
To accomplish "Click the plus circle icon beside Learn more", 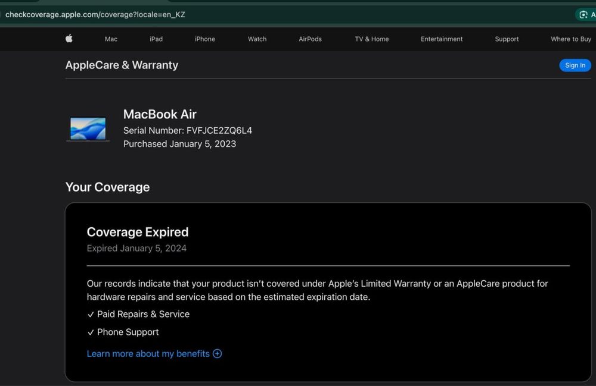I will (x=218, y=353).
